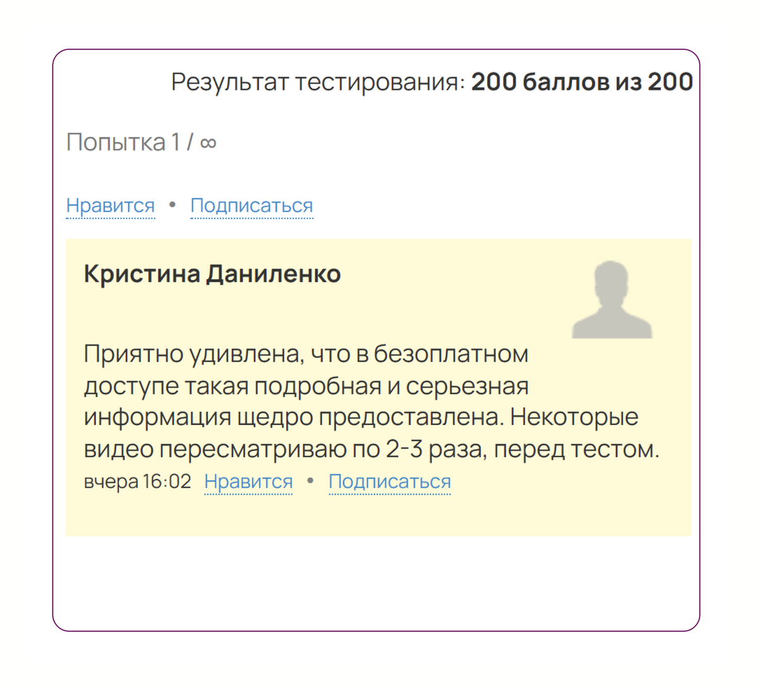This screenshot has width=760, height=691.
Task: Subscribe using the top Подписаться link
Action: coord(251,205)
